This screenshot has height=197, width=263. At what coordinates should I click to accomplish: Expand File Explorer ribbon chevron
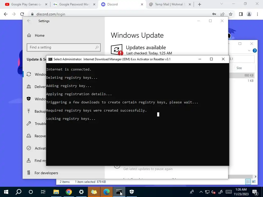(249, 51)
